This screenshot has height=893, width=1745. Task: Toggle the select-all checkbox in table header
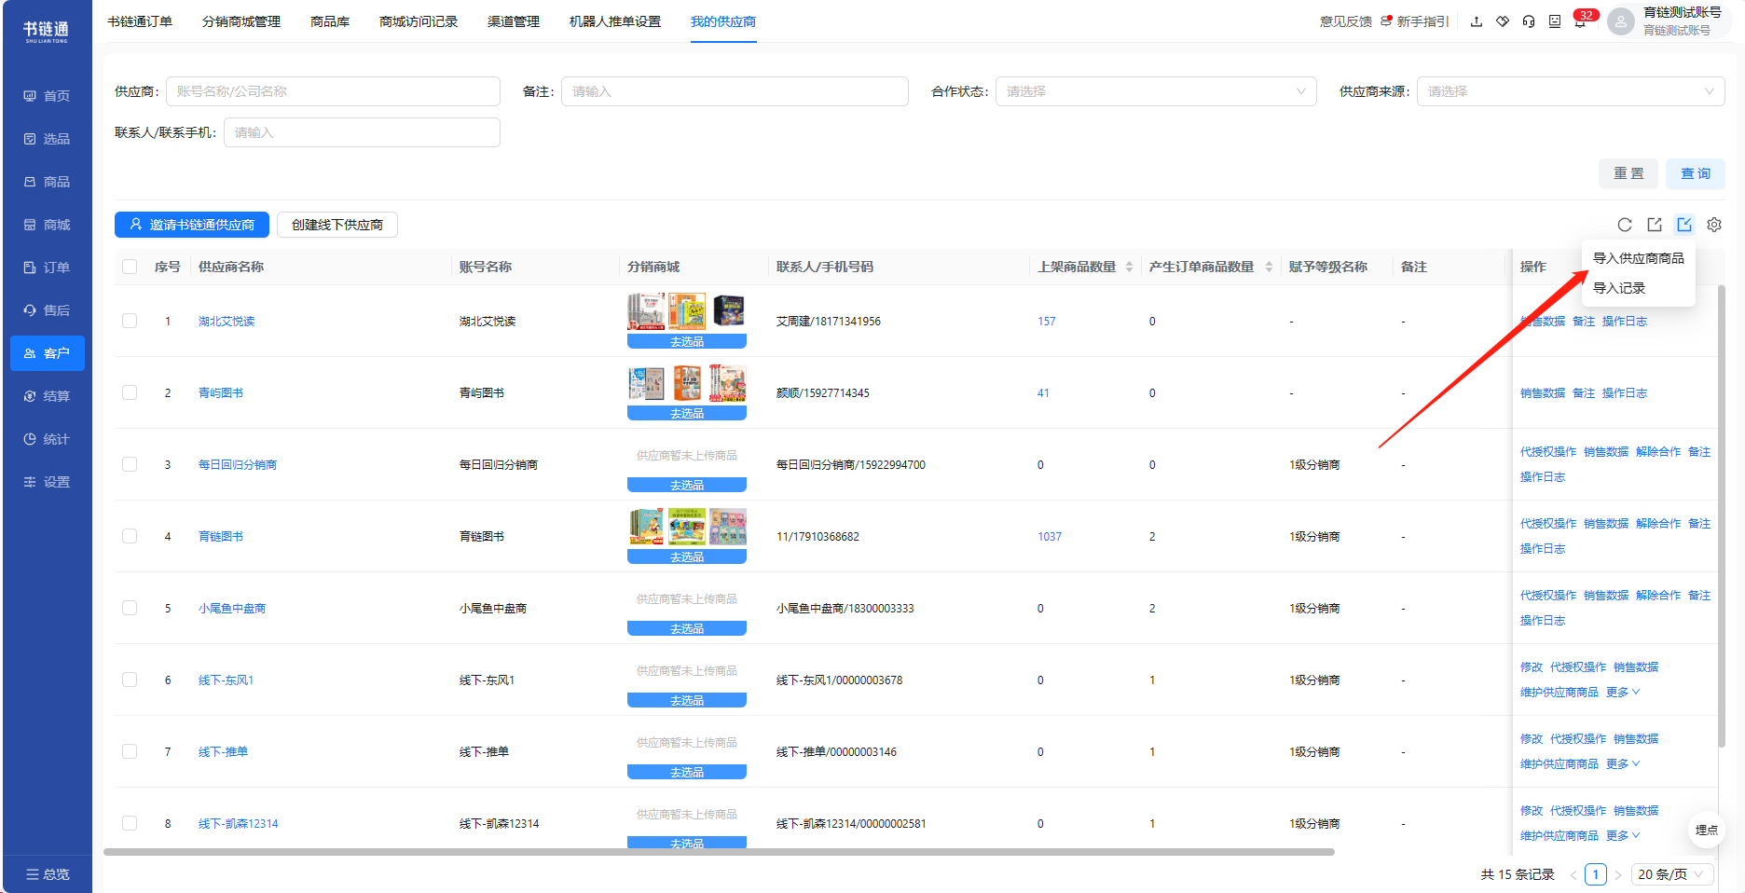click(130, 267)
